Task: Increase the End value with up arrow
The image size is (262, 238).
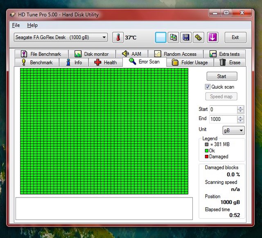Action: pos(240,118)
